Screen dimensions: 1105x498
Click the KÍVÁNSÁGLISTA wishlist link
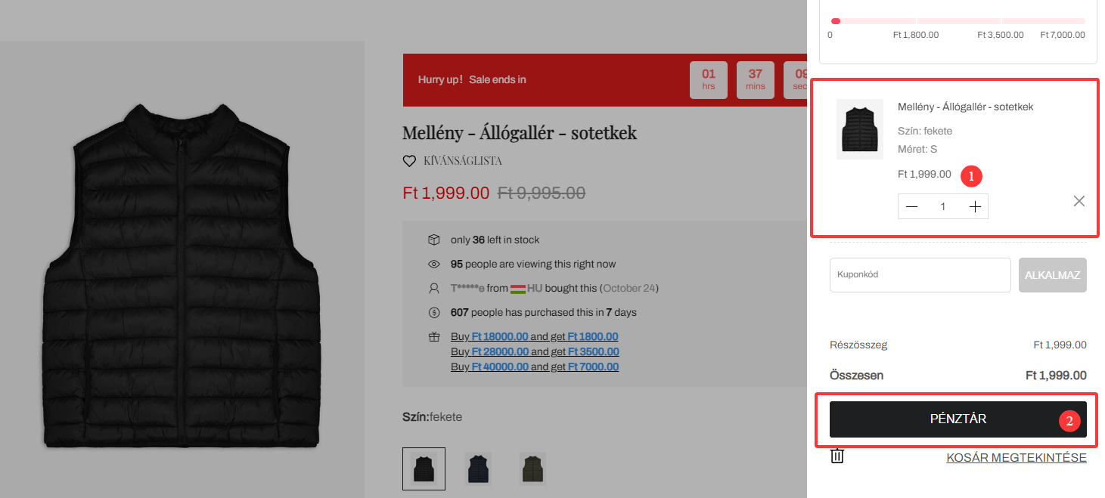(x=462, y=161)
